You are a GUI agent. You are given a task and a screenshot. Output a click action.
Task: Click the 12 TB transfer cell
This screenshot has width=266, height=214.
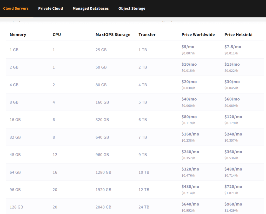(144, 190)
